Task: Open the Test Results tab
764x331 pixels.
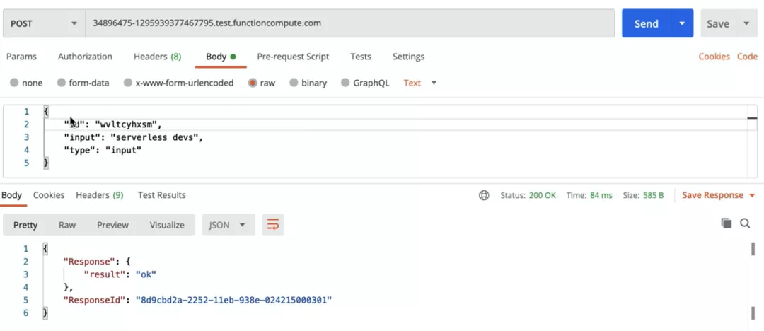Action: (x=162, y=195)
